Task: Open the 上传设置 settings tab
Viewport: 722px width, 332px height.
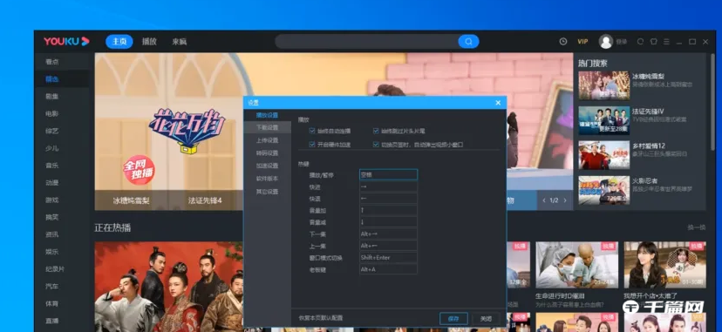Action: [x=267, y=140]
